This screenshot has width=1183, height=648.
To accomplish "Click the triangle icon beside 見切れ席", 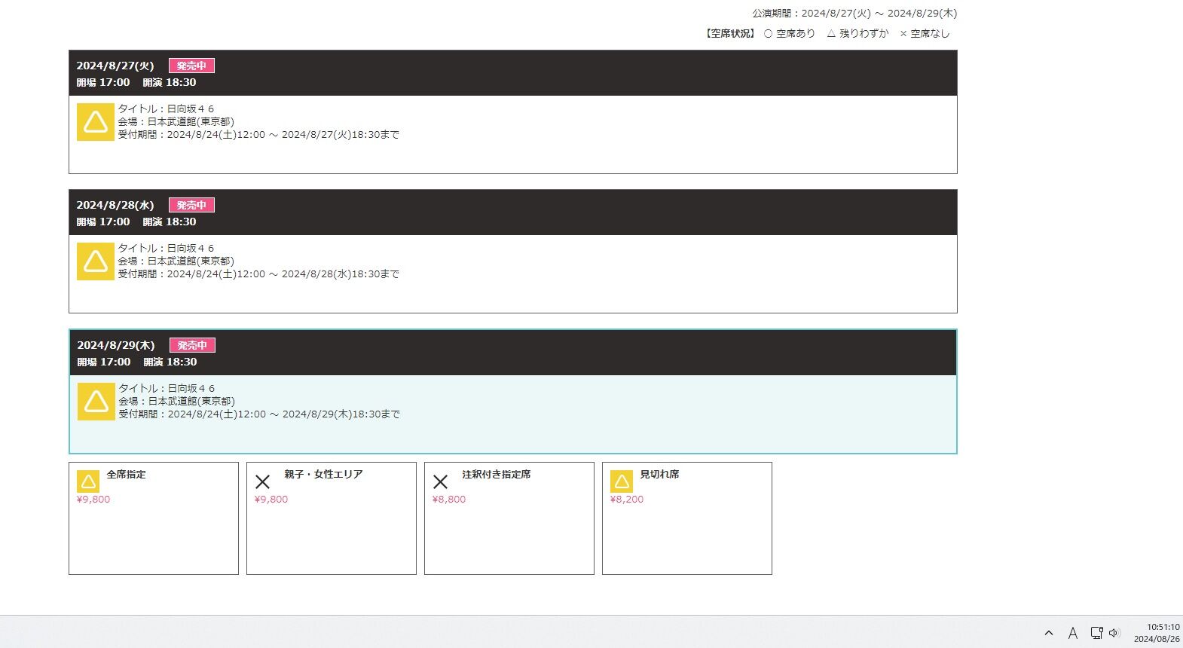I will (x=622, y=481).
